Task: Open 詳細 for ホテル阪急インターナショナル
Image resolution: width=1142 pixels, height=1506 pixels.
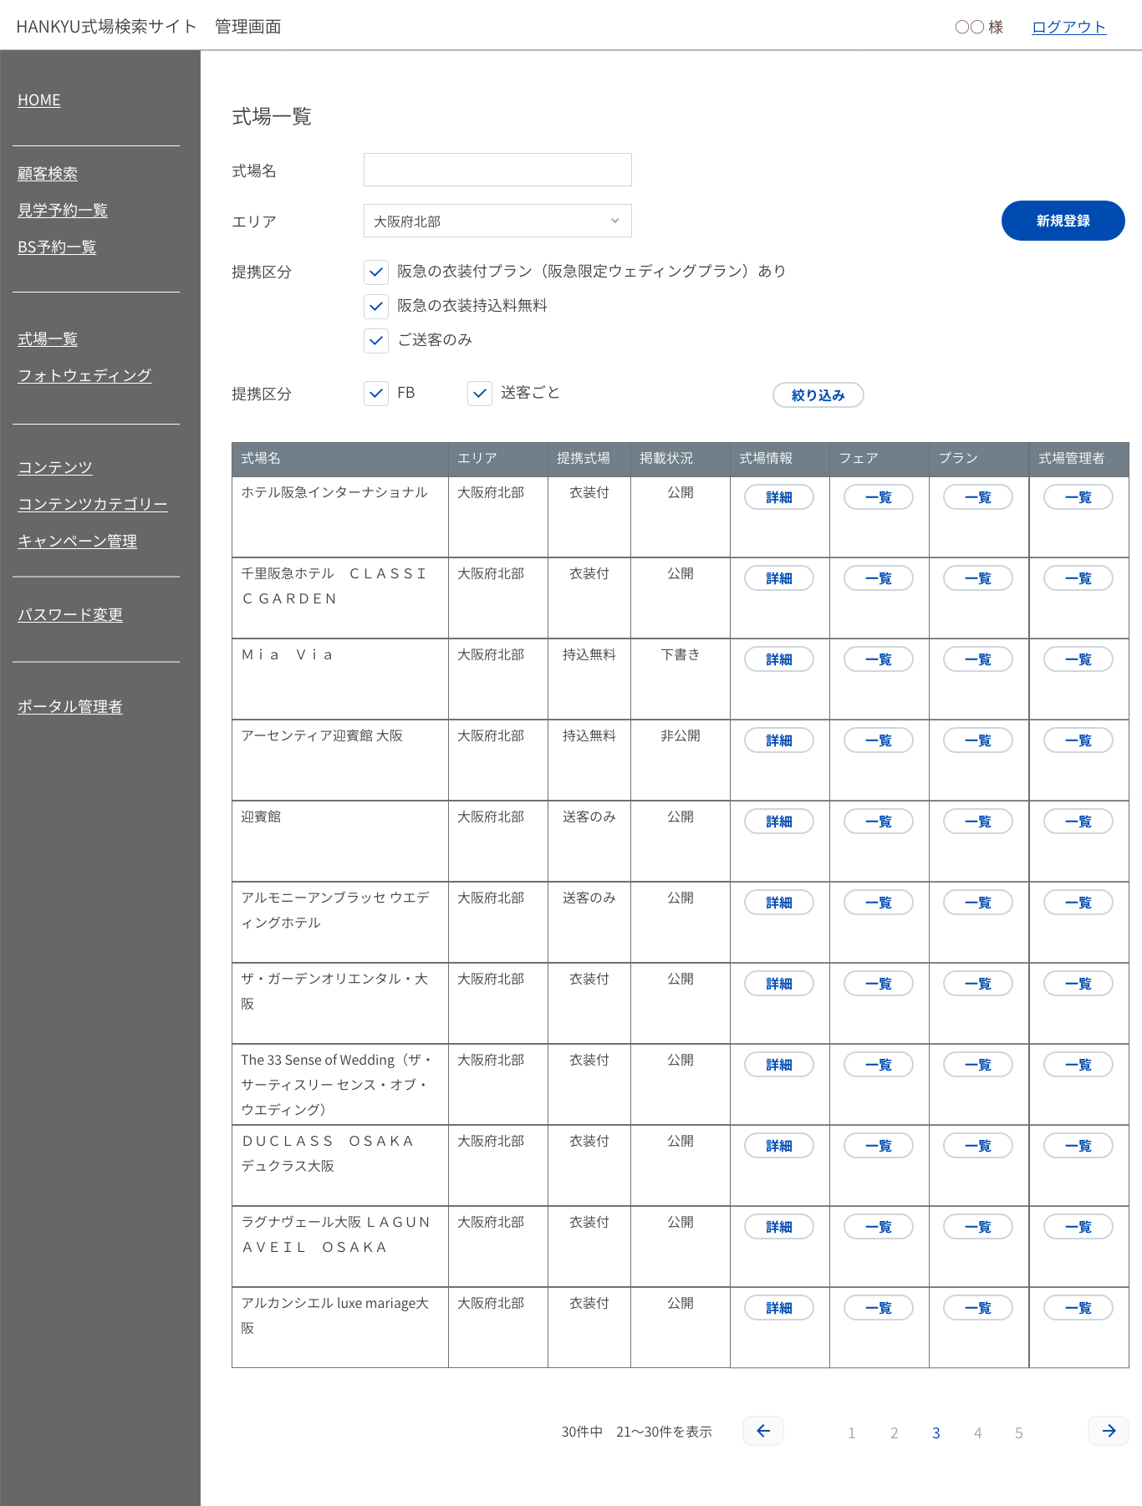Action: point(778,497)
